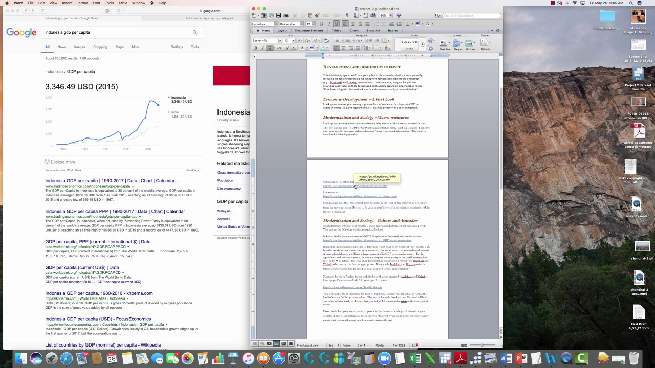Open the Zoom app in the Dock
The image size is (655, 368).
384,359
